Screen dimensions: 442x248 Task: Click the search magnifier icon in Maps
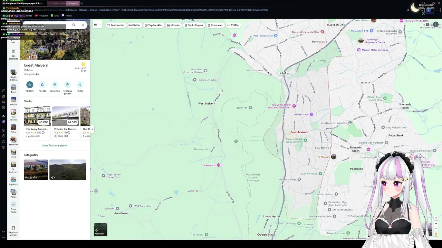tap(74, 25)
